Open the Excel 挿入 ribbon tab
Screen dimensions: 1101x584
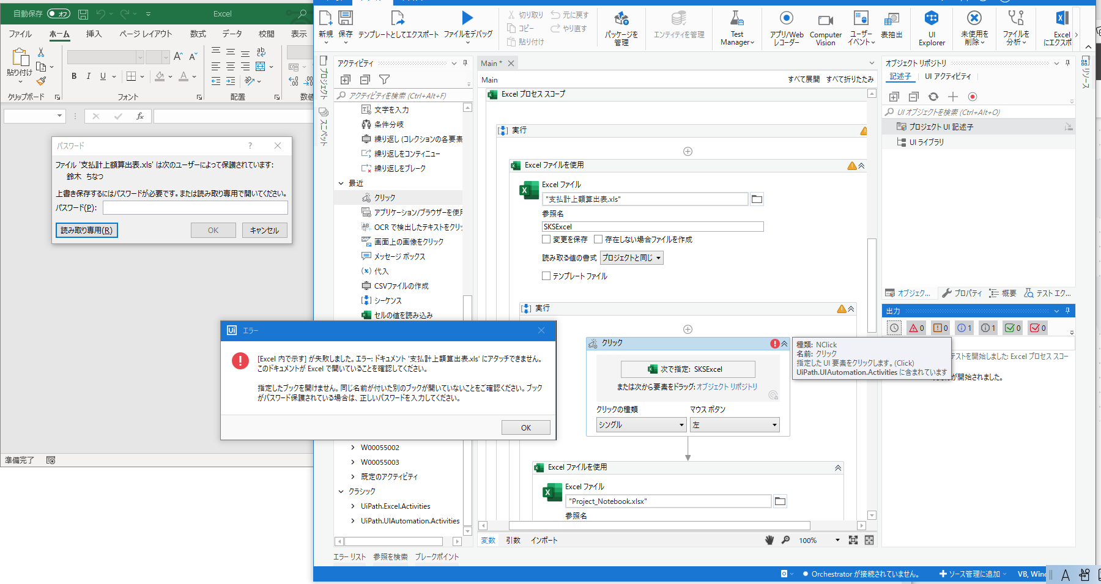pyautogui.click(x=94, y=34)
